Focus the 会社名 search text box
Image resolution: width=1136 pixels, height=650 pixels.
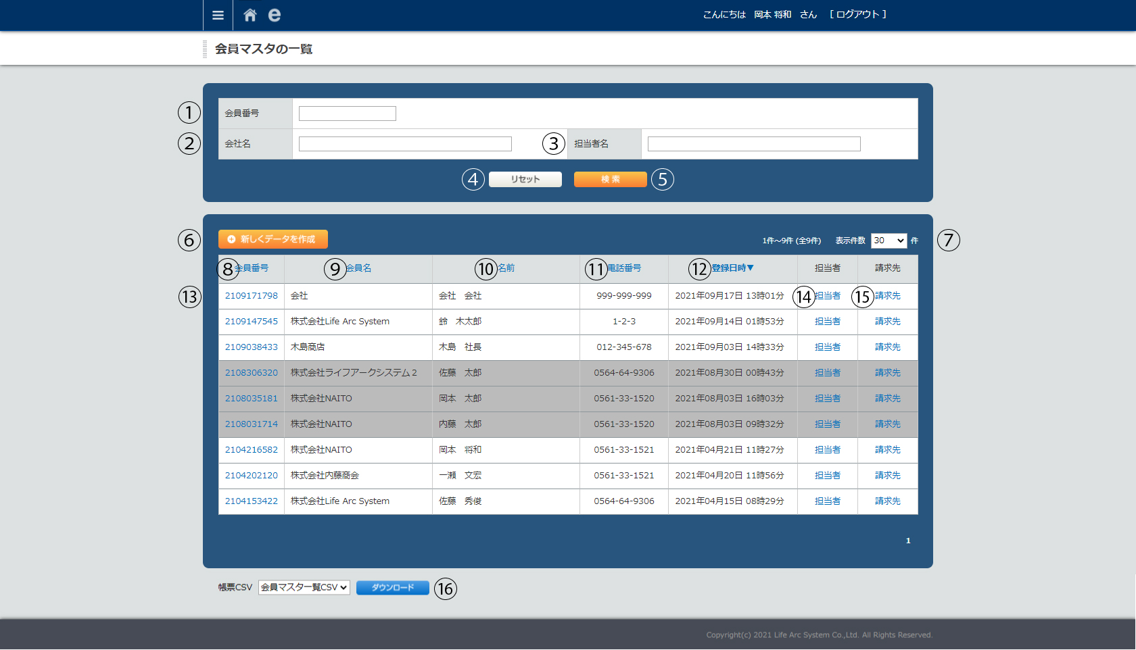405,144
